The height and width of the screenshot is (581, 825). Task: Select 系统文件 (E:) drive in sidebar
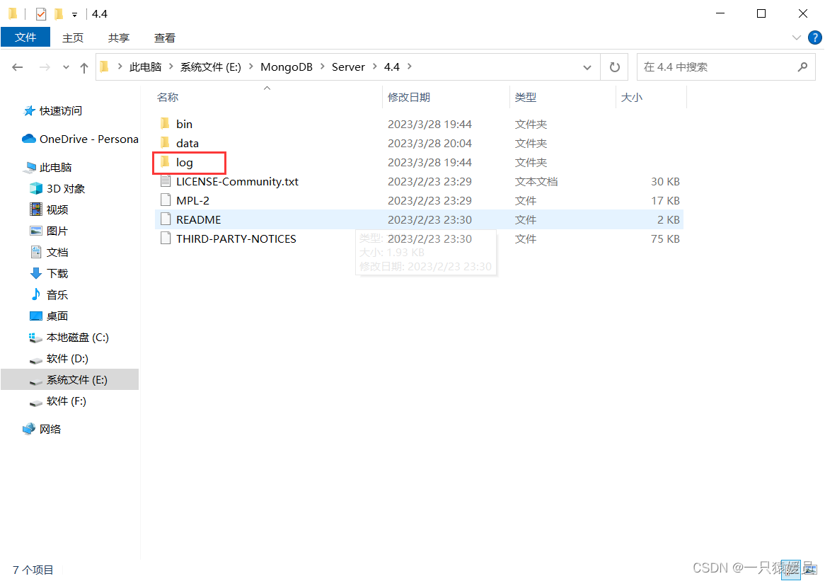coord(69,379)
